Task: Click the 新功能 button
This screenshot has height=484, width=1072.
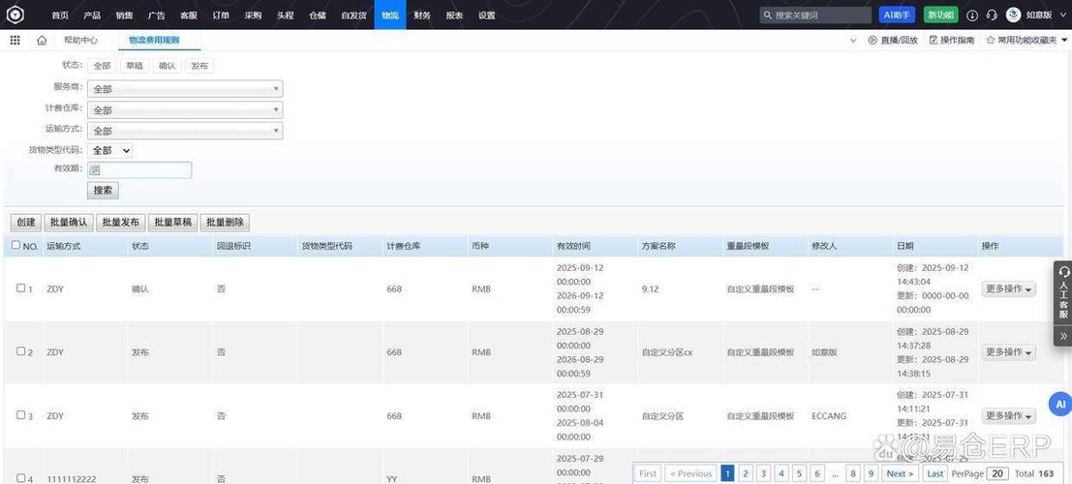Action: pos(940,15)
